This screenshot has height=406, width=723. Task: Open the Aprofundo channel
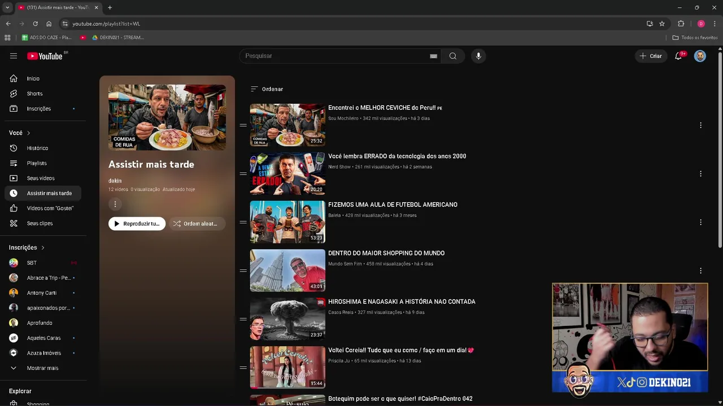pos(43,323)
